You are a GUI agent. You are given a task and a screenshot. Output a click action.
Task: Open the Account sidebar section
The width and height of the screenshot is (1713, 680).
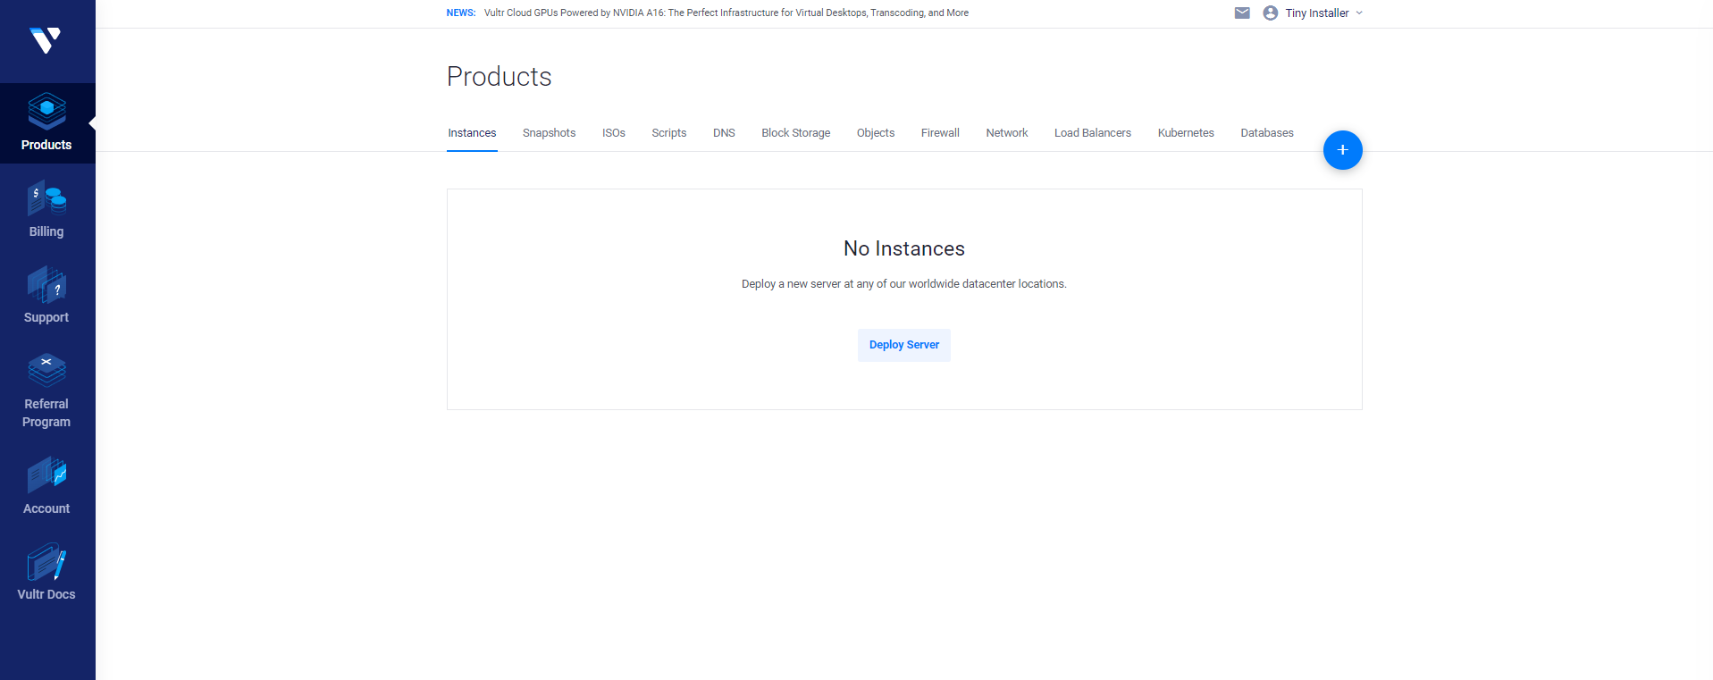coord(46,486)
